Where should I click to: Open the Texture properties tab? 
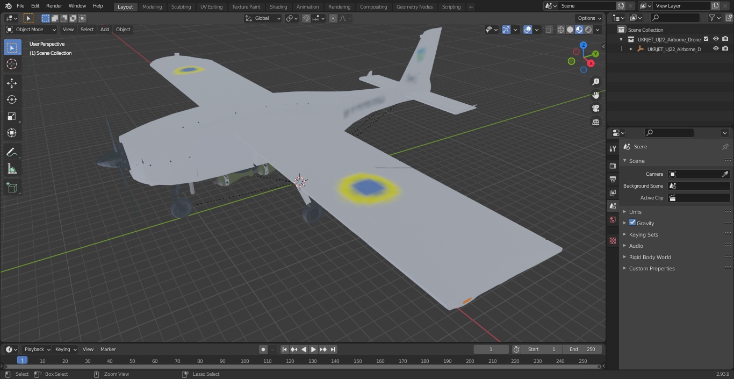pyautogui.click(x=613, y=240)
